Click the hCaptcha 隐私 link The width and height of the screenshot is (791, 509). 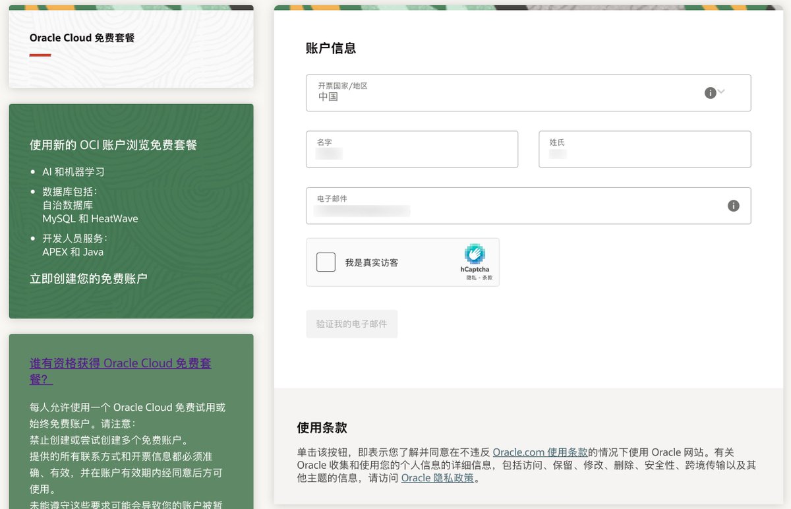[471, 278]
